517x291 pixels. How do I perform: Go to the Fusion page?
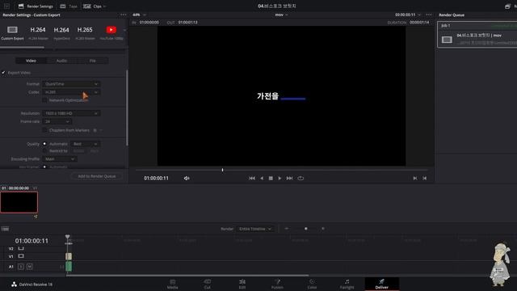[x=277, y=284]
